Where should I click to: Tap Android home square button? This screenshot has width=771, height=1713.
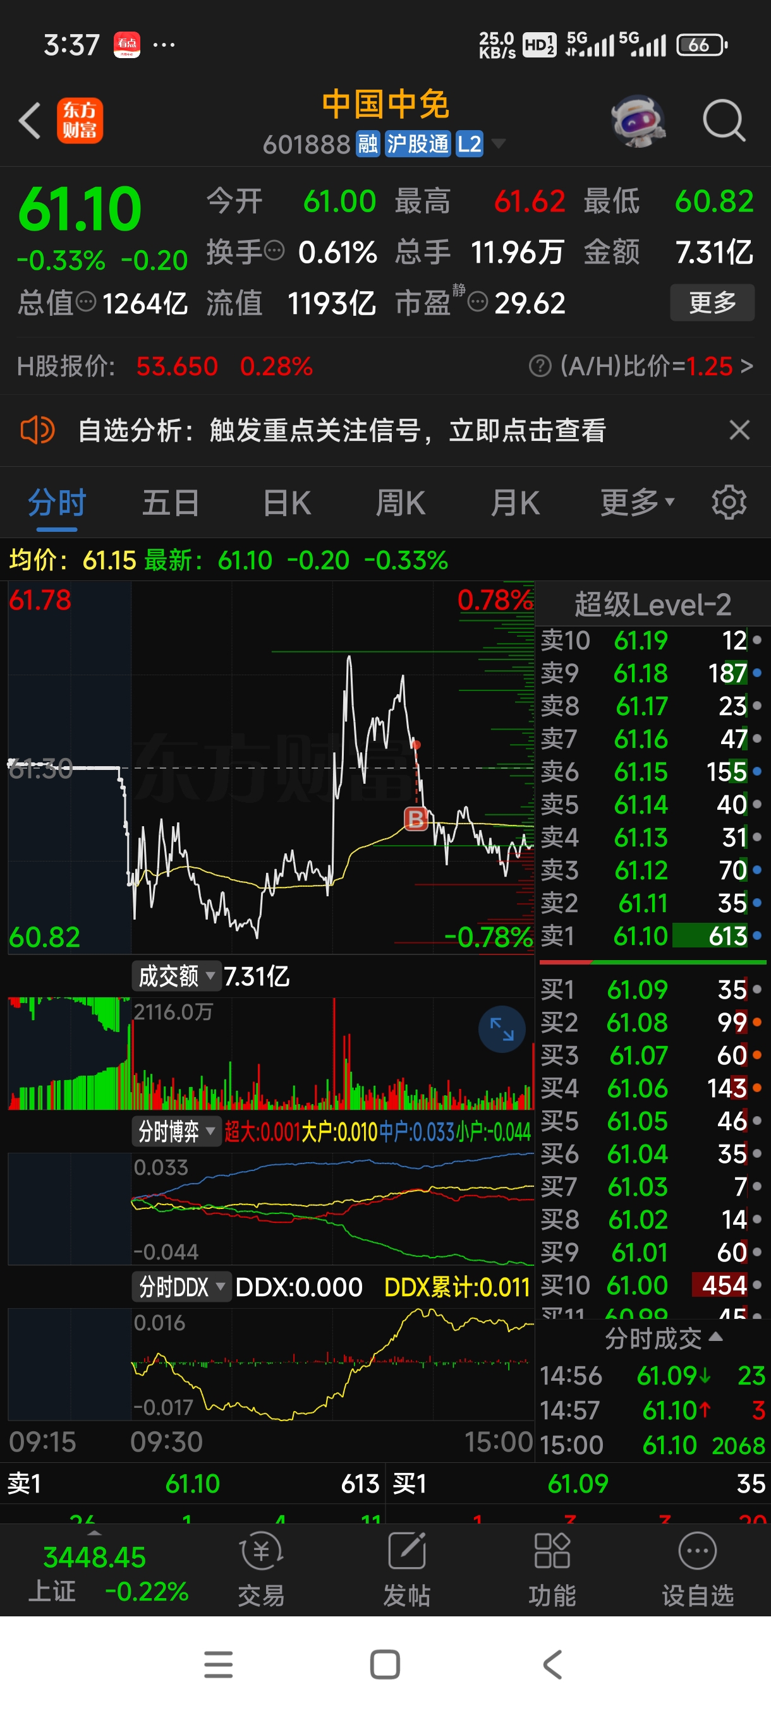pos(385,1664)
